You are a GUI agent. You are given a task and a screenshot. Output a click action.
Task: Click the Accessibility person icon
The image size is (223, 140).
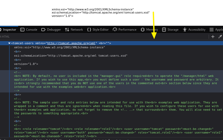click(185, 30)
